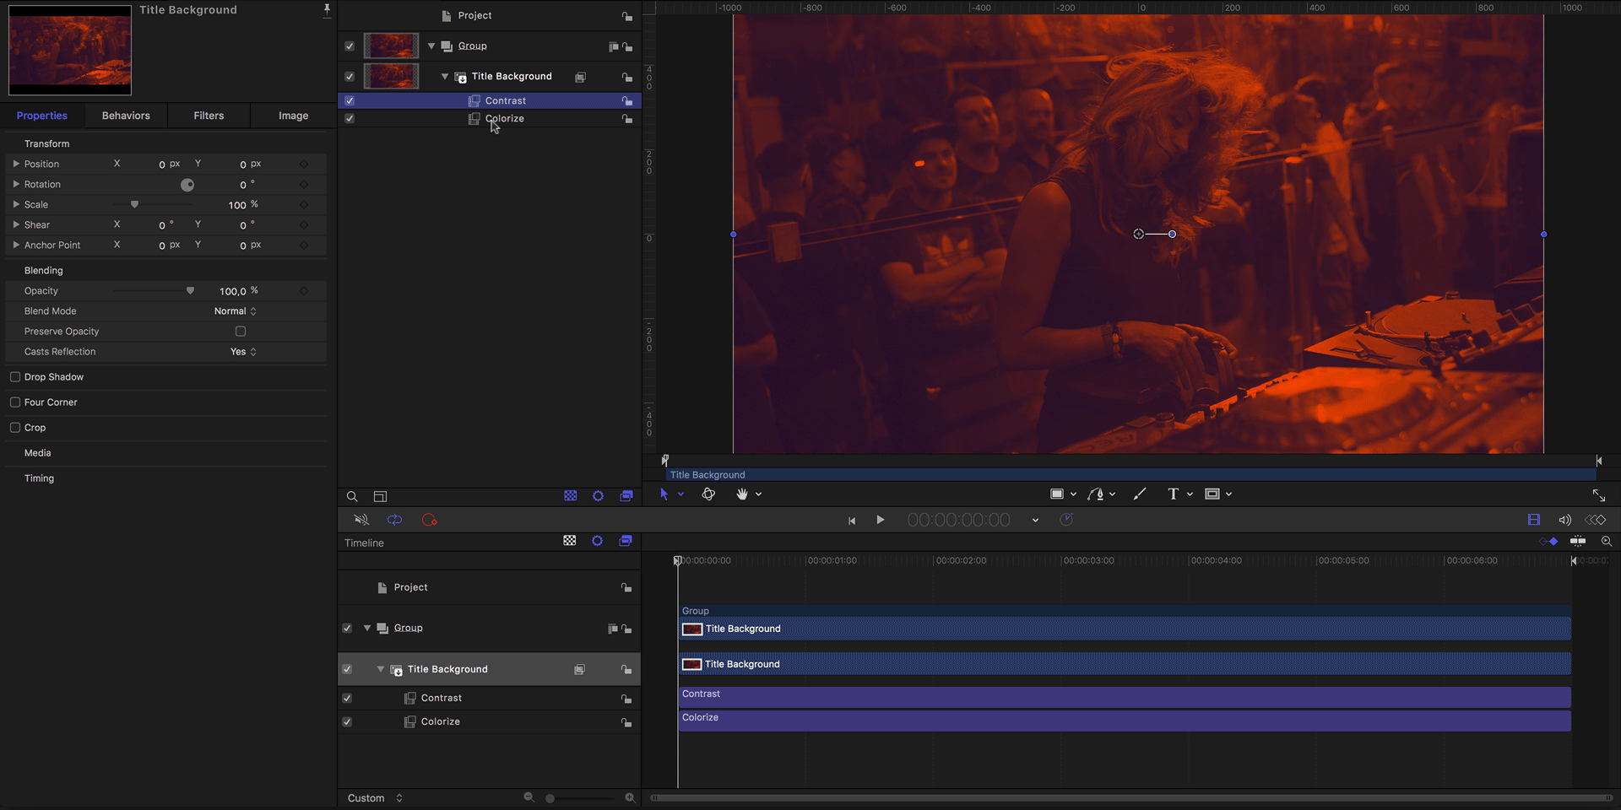Select the Rectangle Mask tool
Image resolution: width=1621 pixels, height=810 pixels.
[x=1212, y=494]
